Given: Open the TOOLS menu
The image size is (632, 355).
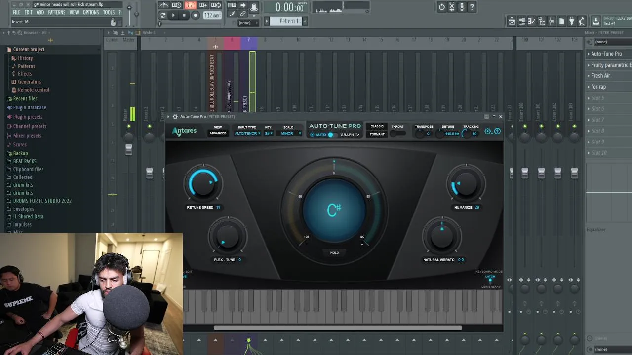Looking at the screenshot, I should [109, 12].
